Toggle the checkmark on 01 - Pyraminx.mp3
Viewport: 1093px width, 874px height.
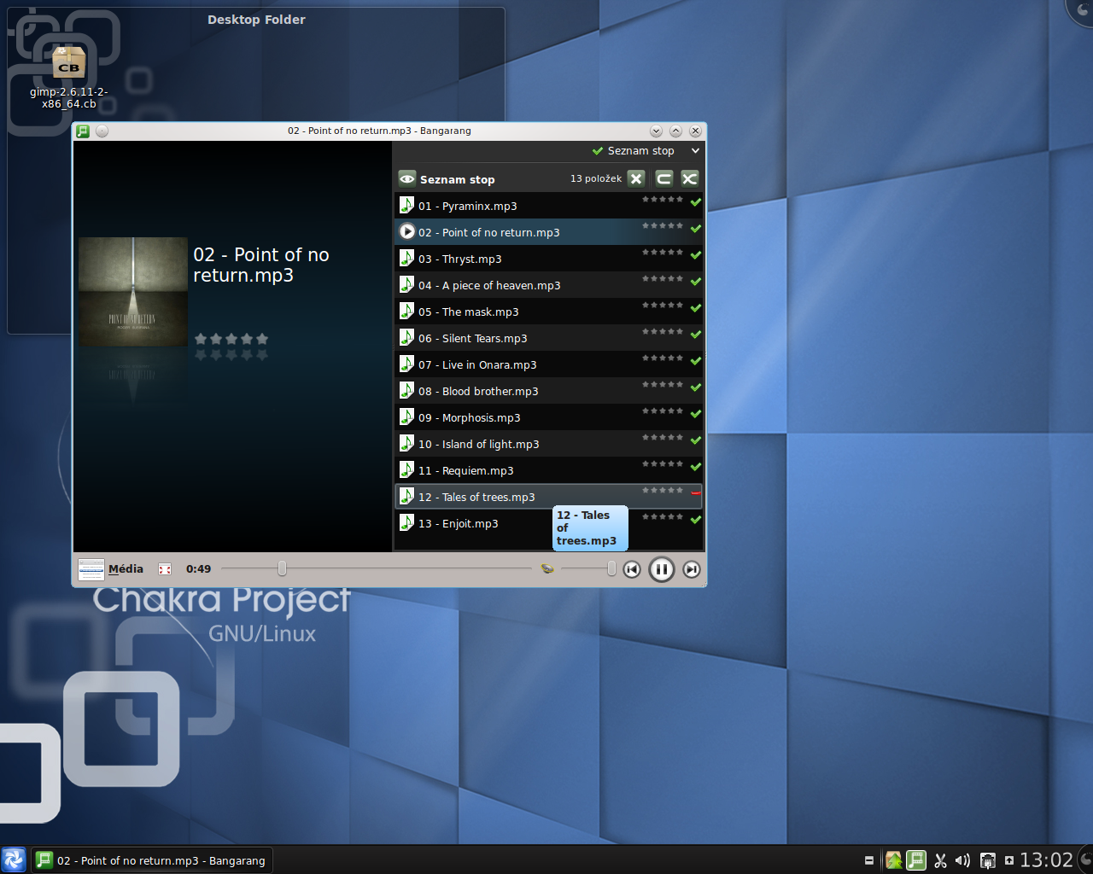[x=696, y=202]
